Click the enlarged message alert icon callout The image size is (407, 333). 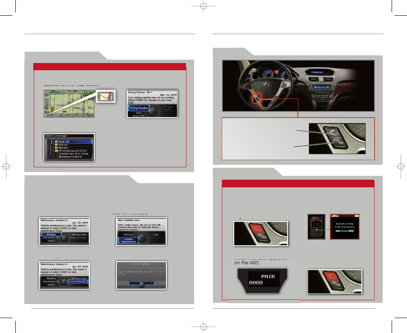[106, 96]
